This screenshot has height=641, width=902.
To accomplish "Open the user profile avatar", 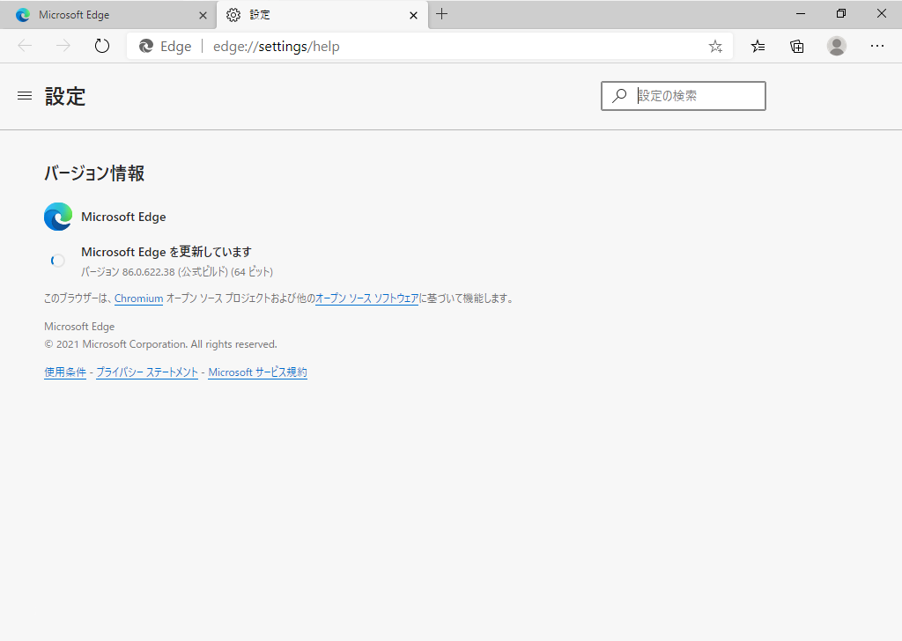I will 837,46.
